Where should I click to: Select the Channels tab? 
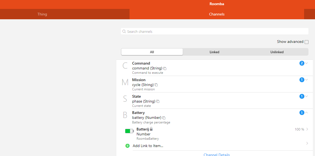(217, 14)
